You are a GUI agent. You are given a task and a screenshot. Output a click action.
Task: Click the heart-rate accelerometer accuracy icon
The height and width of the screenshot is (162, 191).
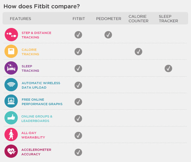point(11,152)
